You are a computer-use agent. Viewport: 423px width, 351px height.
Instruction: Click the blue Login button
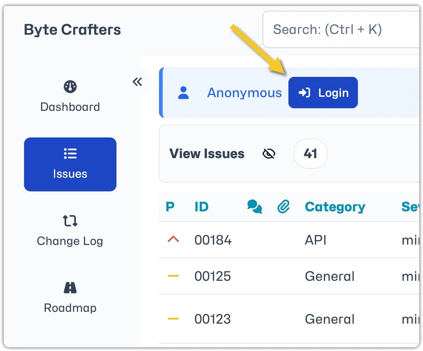click(x=323, y=92)
